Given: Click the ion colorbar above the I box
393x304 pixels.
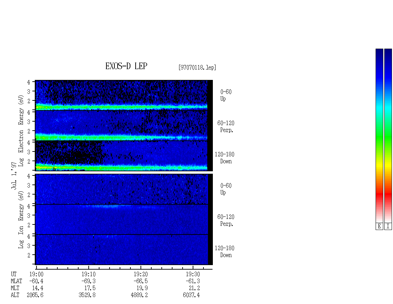Looking at the screenshot, I should 388,135.
